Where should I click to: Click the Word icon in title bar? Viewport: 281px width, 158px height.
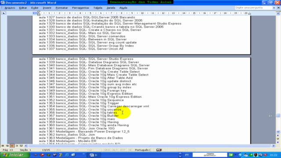(x=3, y=3)
